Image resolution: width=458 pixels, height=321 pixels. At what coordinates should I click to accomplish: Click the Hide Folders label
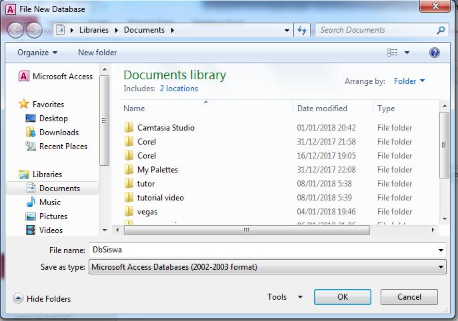pyautogui.click(x=49, y=299)
